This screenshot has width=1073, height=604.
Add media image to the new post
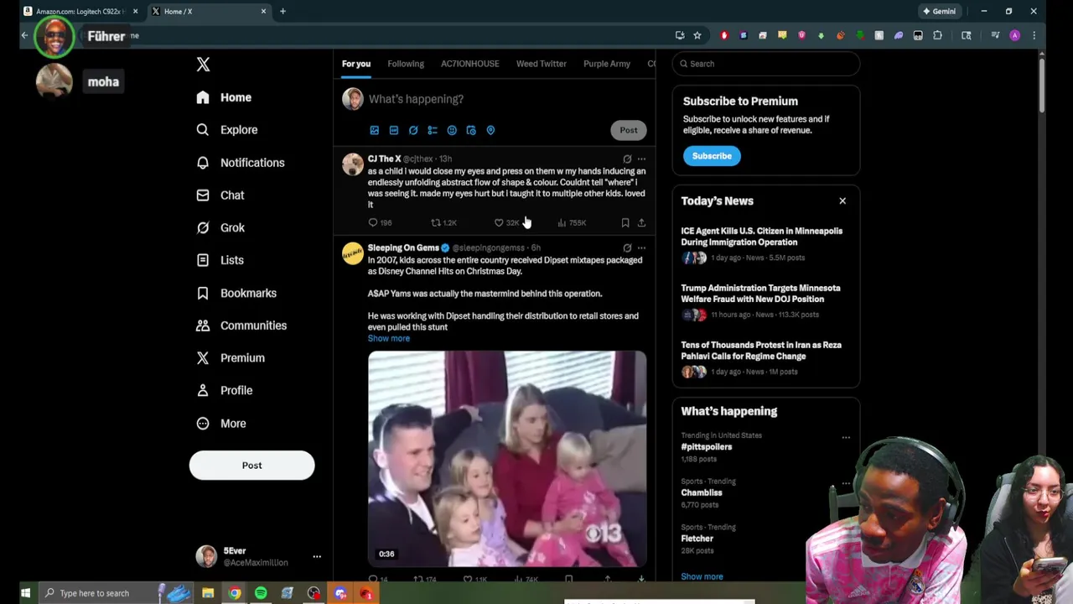click(x=375, y=130)
